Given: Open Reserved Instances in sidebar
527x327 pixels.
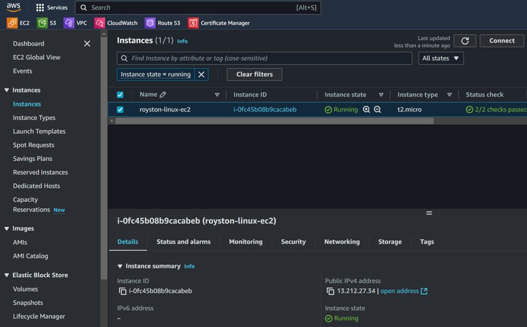Looking at the screenshot, I should point(40,173).
